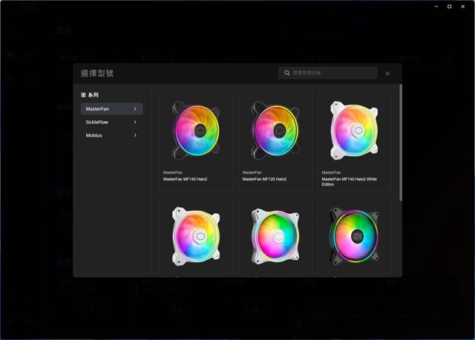Close the model selection dialog
This screenshot has height=340, width=475.
(387, 73)
